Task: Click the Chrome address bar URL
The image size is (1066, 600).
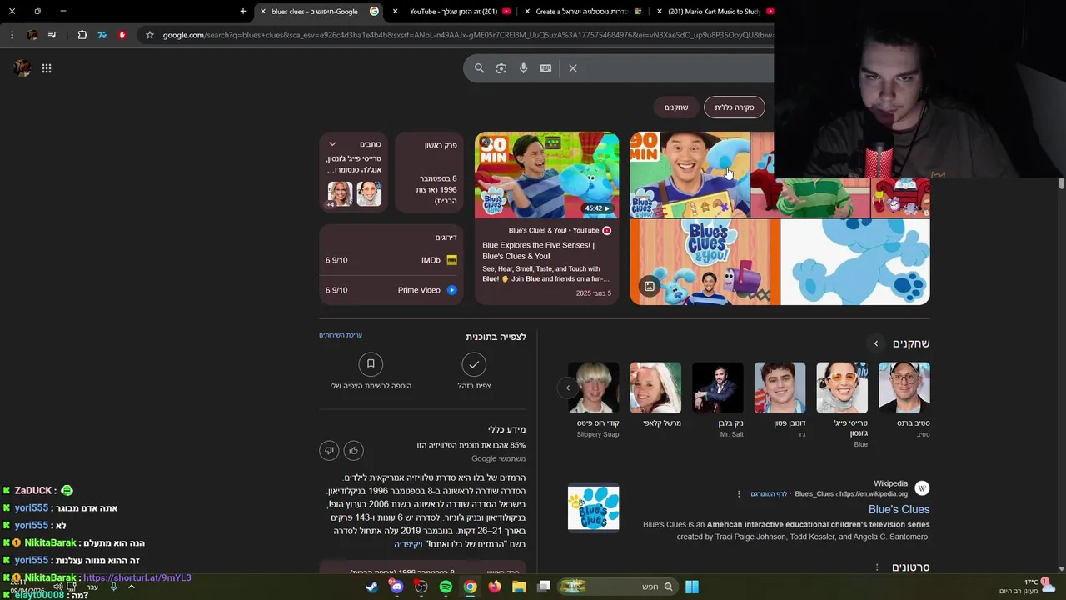Action: [x=466, y=35]
